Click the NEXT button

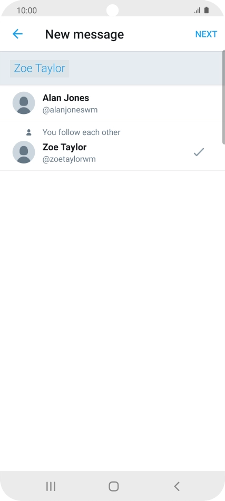(206, 34)
